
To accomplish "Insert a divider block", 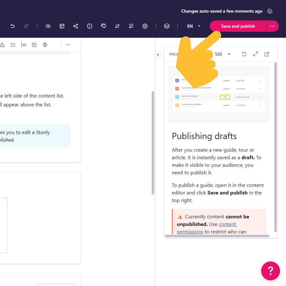I will [45, 45].
